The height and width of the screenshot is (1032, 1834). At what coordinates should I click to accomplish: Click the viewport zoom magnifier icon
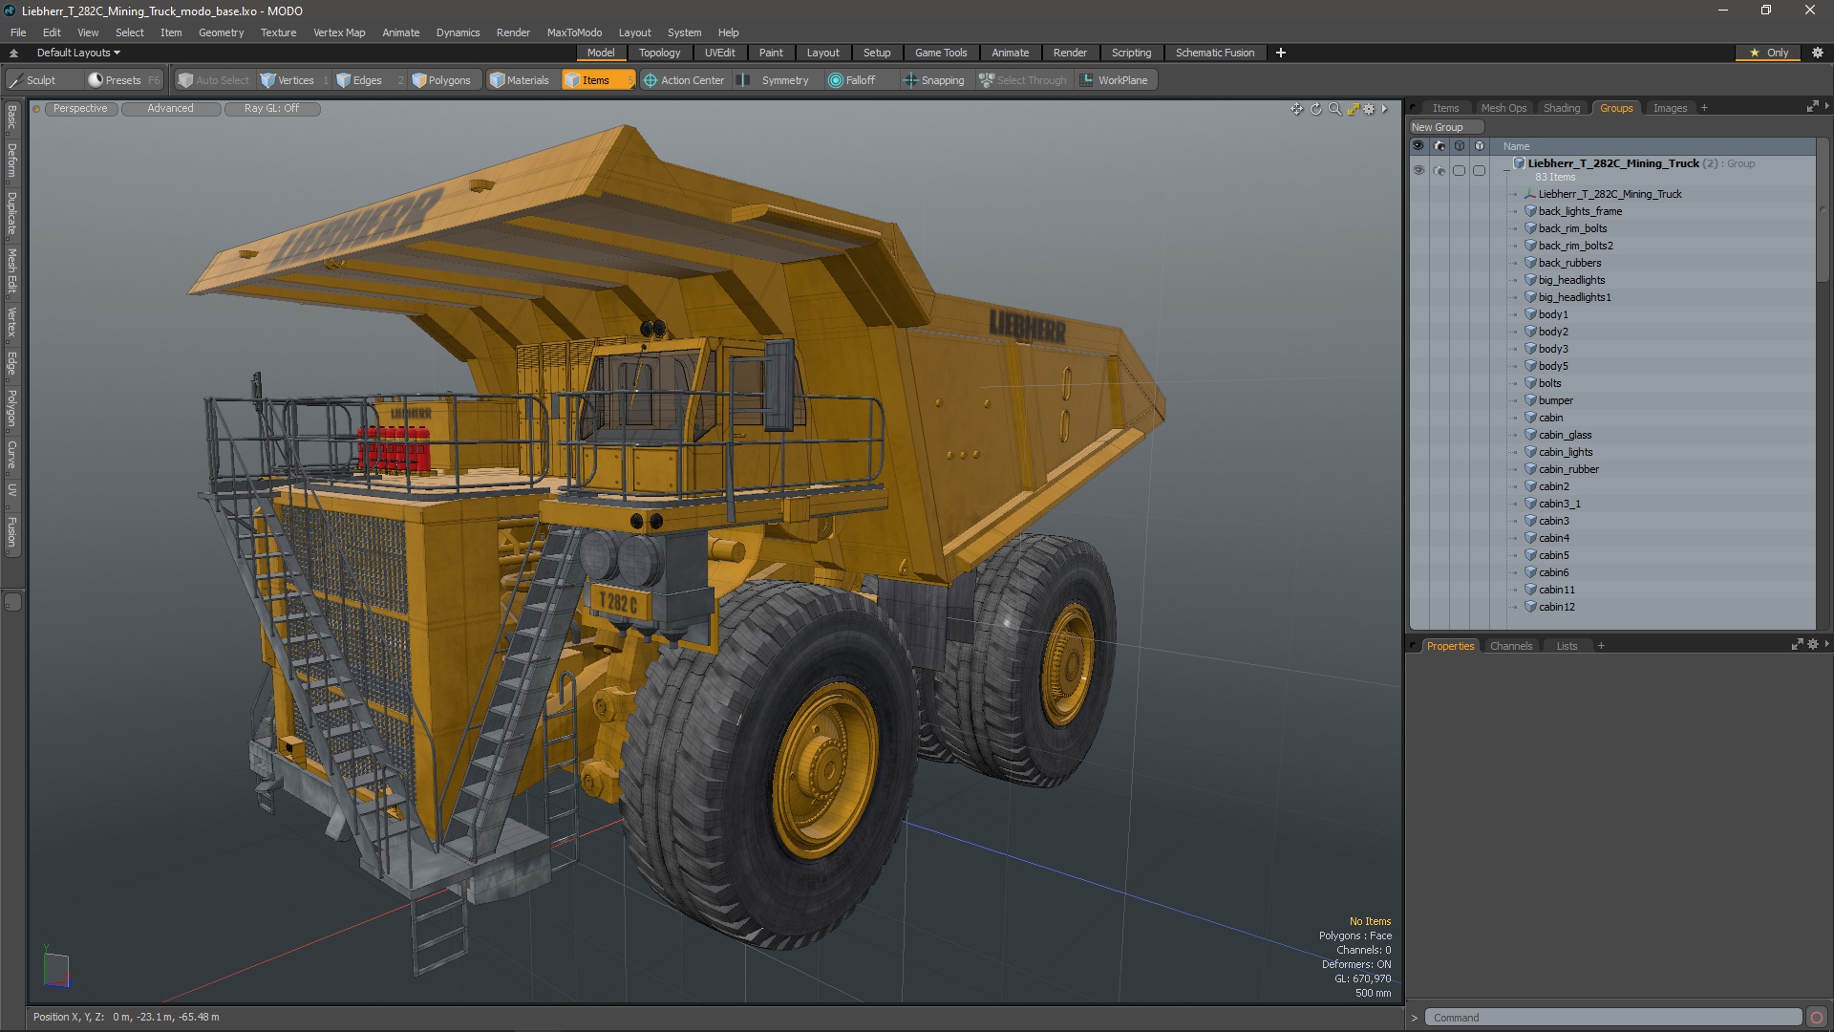point(1334,109)
